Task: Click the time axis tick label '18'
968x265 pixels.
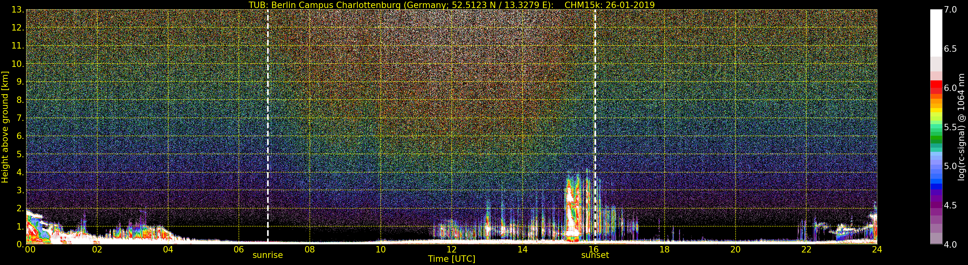Action: coord(664,250)
